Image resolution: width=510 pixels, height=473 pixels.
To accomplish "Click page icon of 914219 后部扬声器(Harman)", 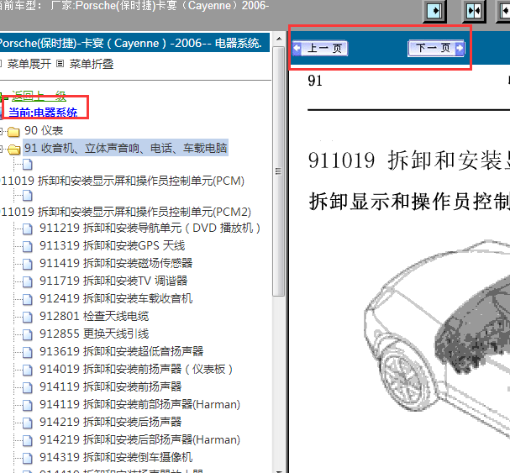I will click(28, 440).
